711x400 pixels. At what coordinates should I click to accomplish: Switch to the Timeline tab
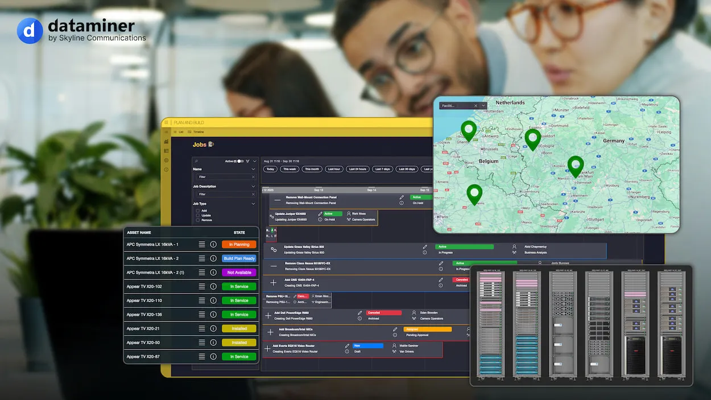click(197, 132)
